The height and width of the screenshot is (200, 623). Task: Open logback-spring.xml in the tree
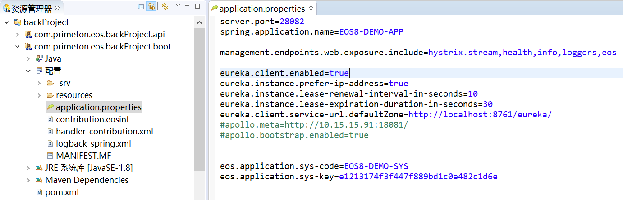coord(93,144)
